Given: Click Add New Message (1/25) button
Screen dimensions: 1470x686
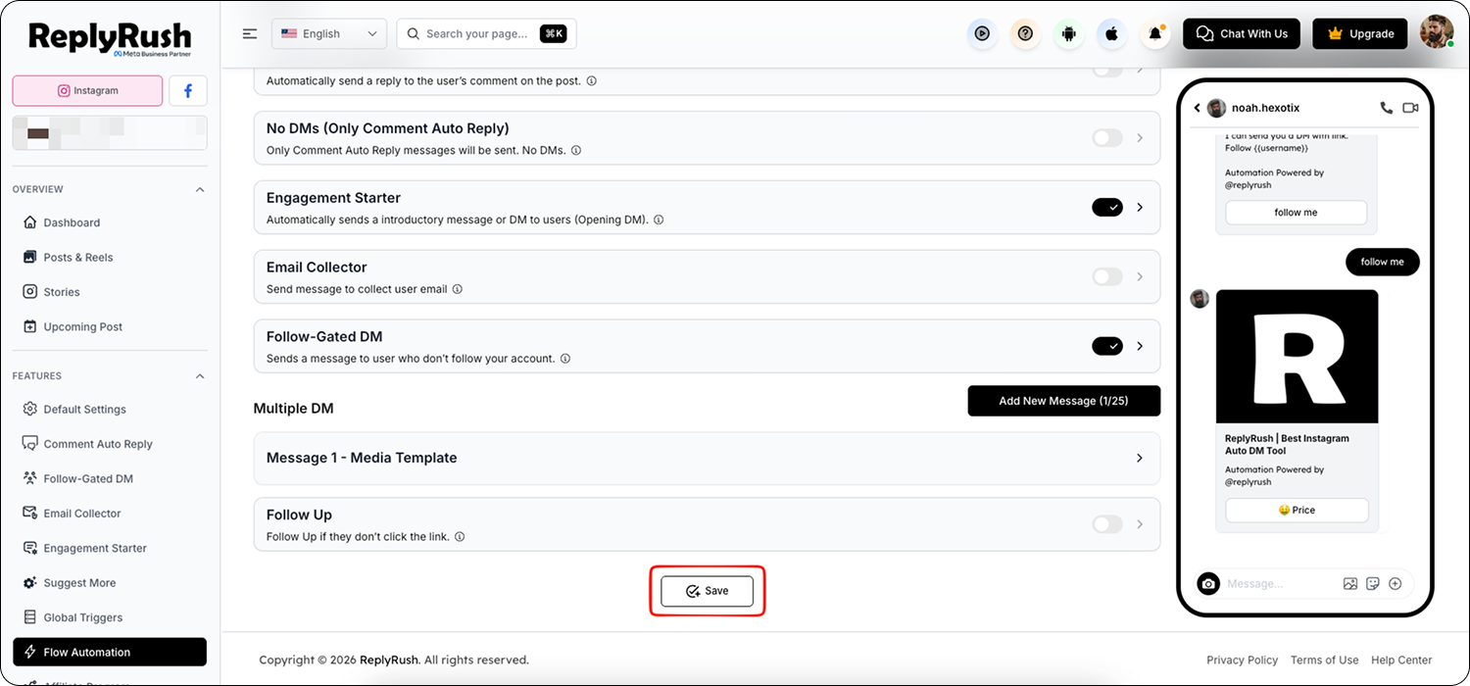Looking at the screenshot, I should click(1064, 401).
